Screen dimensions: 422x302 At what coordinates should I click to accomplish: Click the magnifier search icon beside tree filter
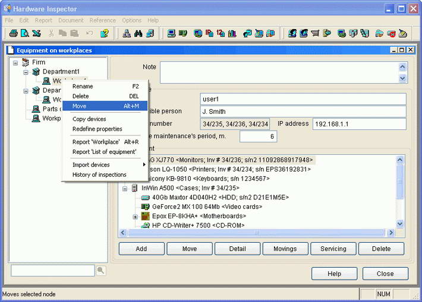[100, 271]
